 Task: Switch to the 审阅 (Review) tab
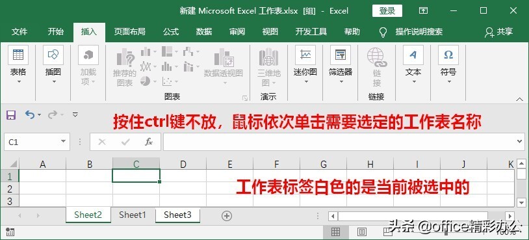(x=237, y=32)
